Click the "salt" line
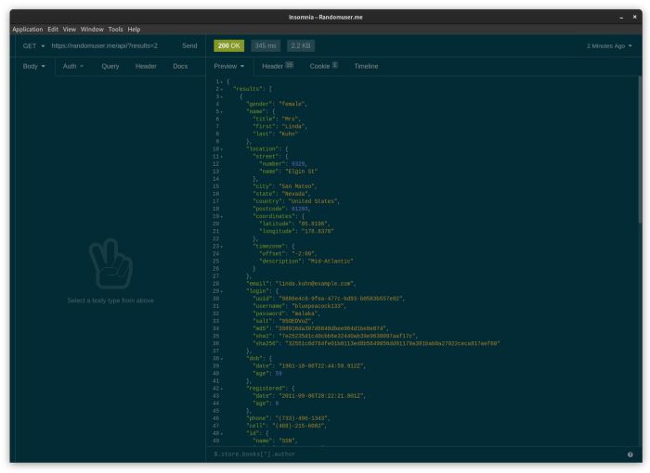Image resolution: width=650 pixels, height=473 pixels. (282, 321)
